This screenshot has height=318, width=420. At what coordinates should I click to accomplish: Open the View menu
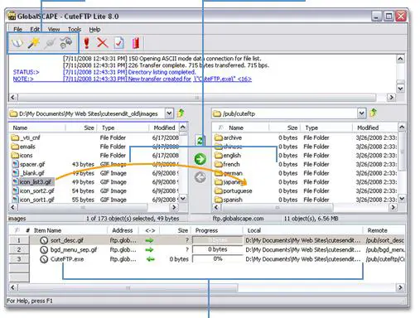pyautogui.click(x=54, y=29)
